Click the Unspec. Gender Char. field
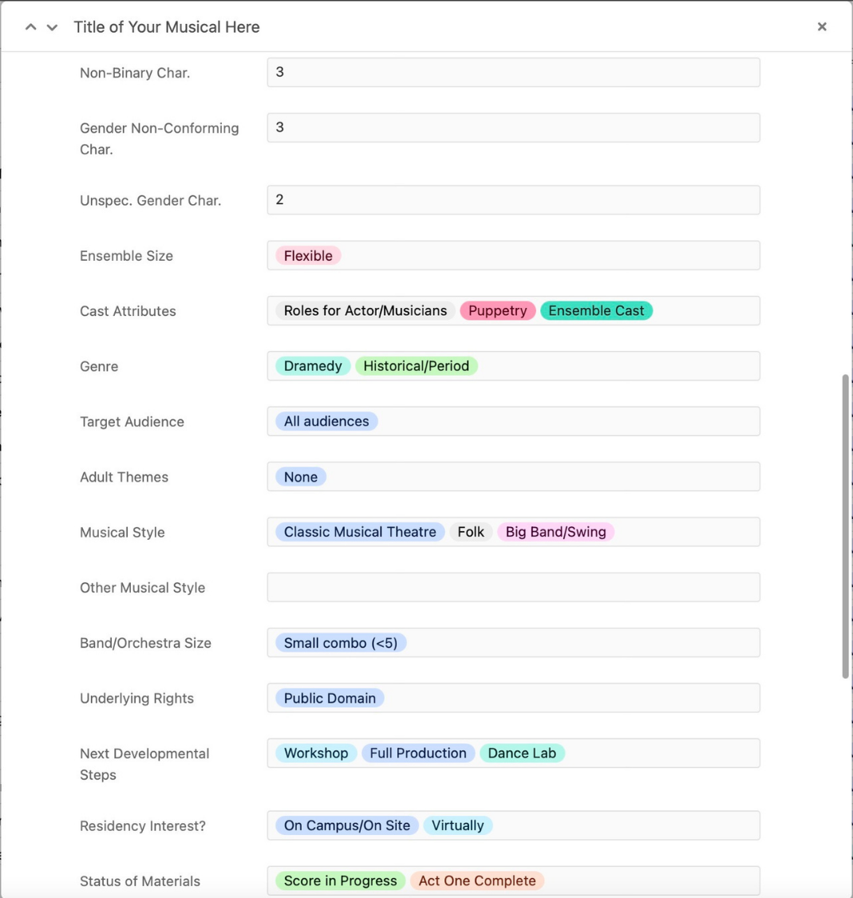 click(x=513, y=200)
